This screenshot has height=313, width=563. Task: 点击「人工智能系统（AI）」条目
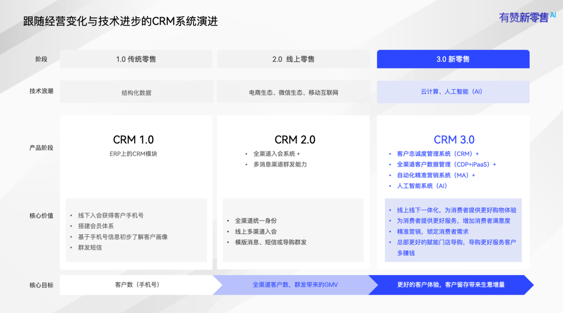pos(422,186)
